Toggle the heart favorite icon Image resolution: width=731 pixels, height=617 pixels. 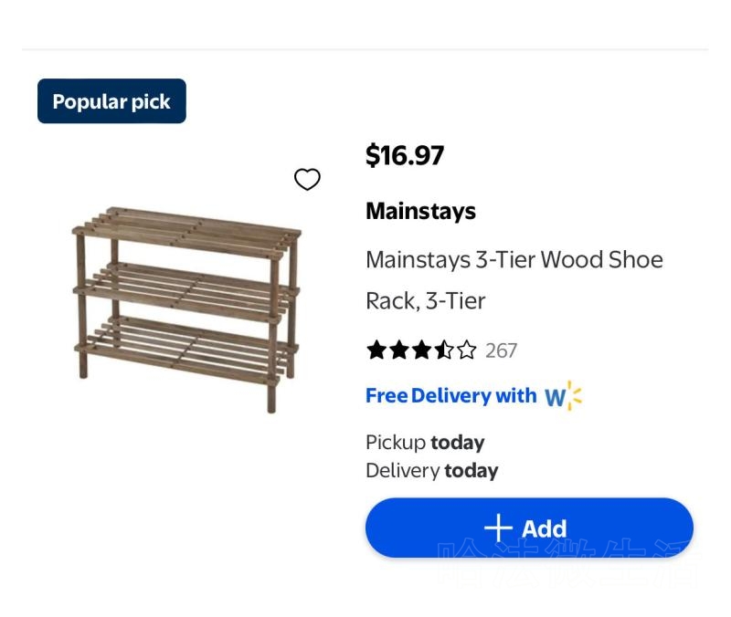[x=307, y=180]
